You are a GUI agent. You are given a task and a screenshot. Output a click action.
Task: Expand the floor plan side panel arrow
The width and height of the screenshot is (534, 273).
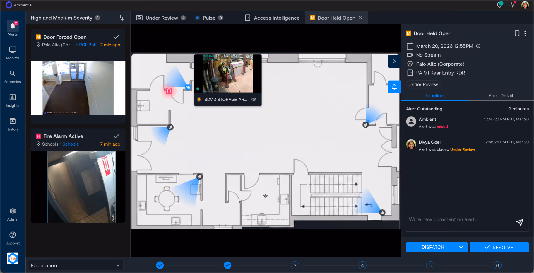394,61
